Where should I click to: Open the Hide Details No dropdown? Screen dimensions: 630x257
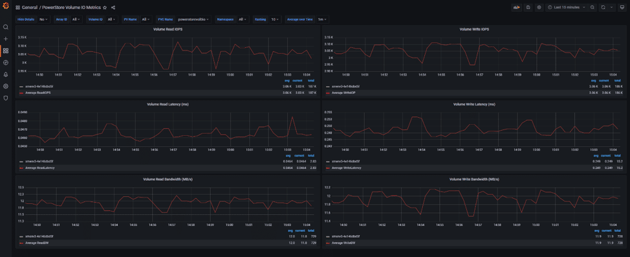43,19
